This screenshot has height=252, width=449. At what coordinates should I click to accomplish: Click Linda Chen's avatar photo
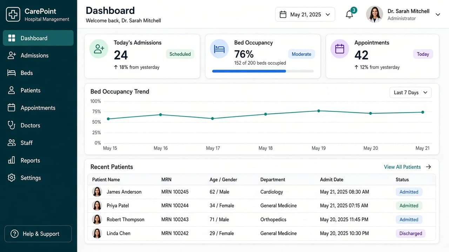click(x=97, y=233)
